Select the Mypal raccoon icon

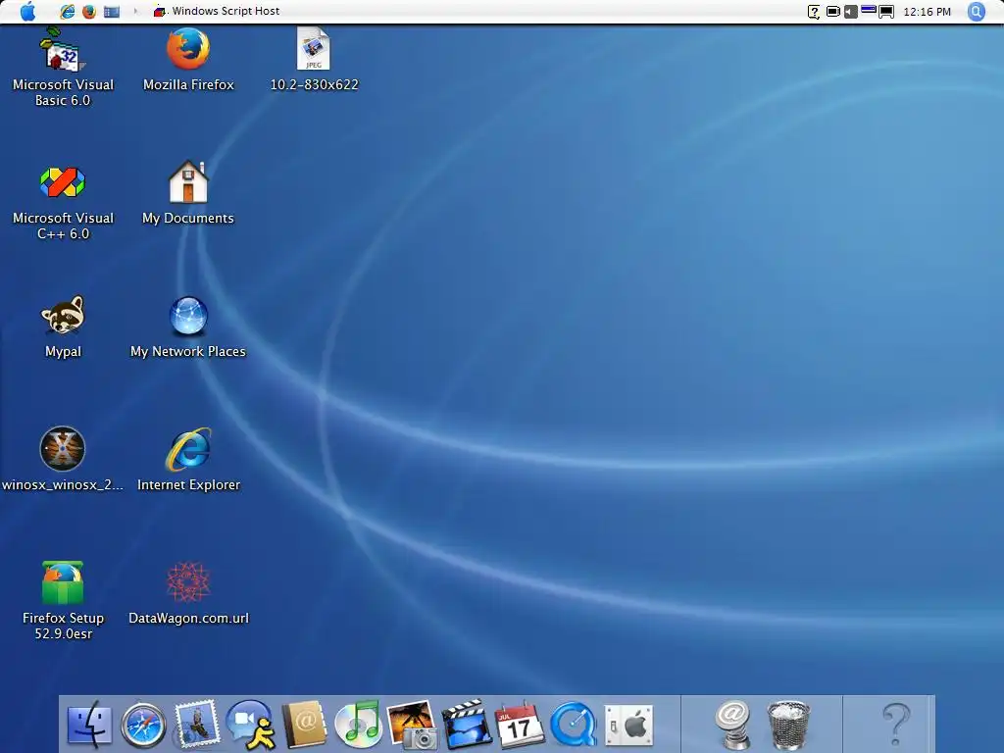tap(63, 315)
